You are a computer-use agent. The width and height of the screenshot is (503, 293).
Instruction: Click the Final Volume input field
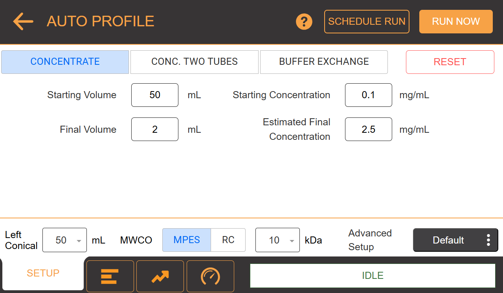coord(155,129)
